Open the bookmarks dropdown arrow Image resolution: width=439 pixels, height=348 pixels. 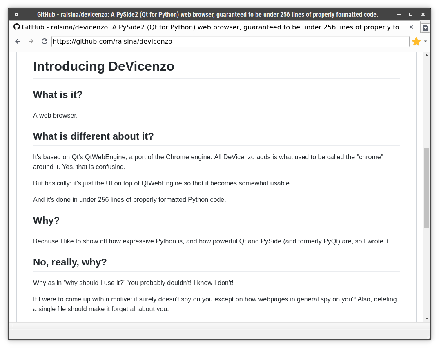point(425,41)
